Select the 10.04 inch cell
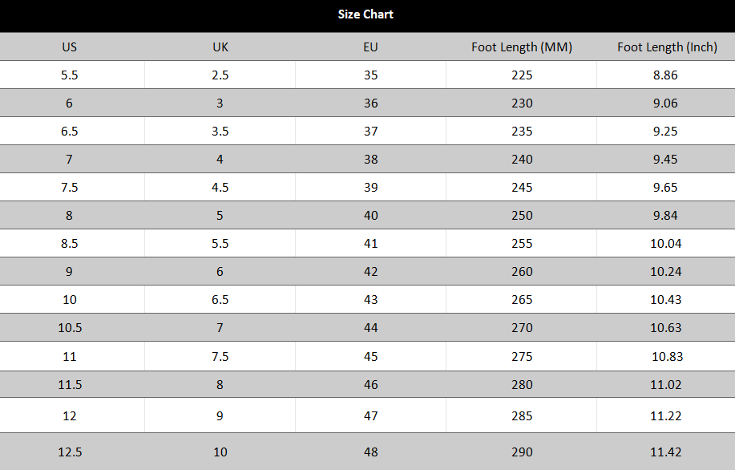Viewport: 735px width, 470px height. 665,243
